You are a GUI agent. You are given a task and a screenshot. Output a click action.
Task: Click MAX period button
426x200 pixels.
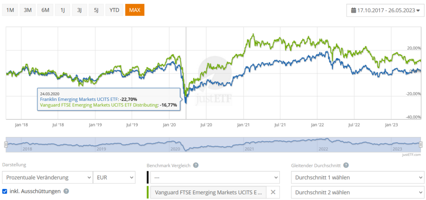tap(135, 10)
